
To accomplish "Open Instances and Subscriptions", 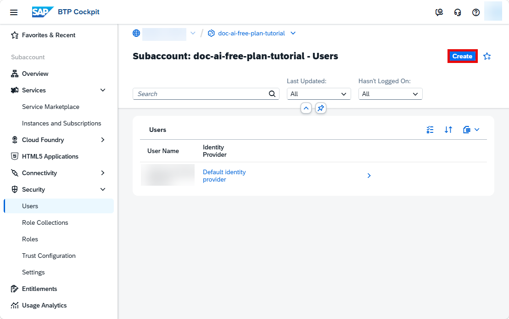I will 62,124.
